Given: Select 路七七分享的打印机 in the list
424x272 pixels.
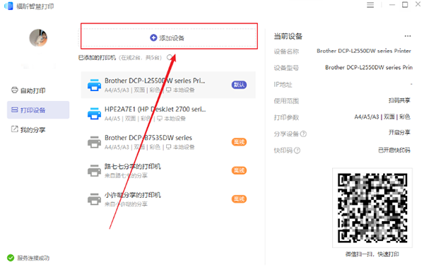Looking at the screenshot, I should (x=168, y=170).
